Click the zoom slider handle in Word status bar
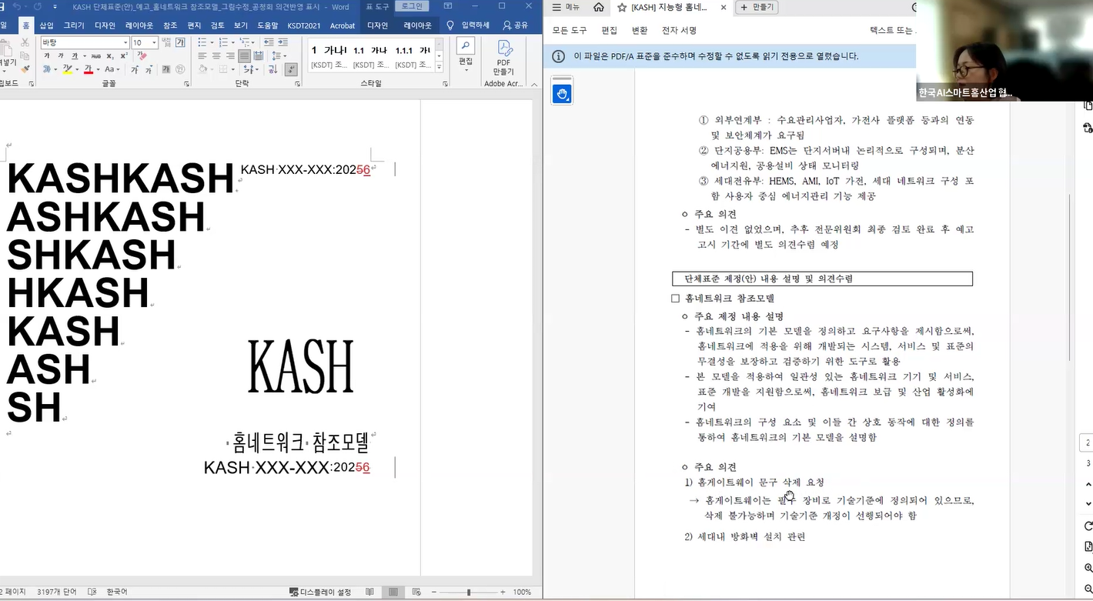The width and height of the screenshot is (1093, 601). click(469, 592)
